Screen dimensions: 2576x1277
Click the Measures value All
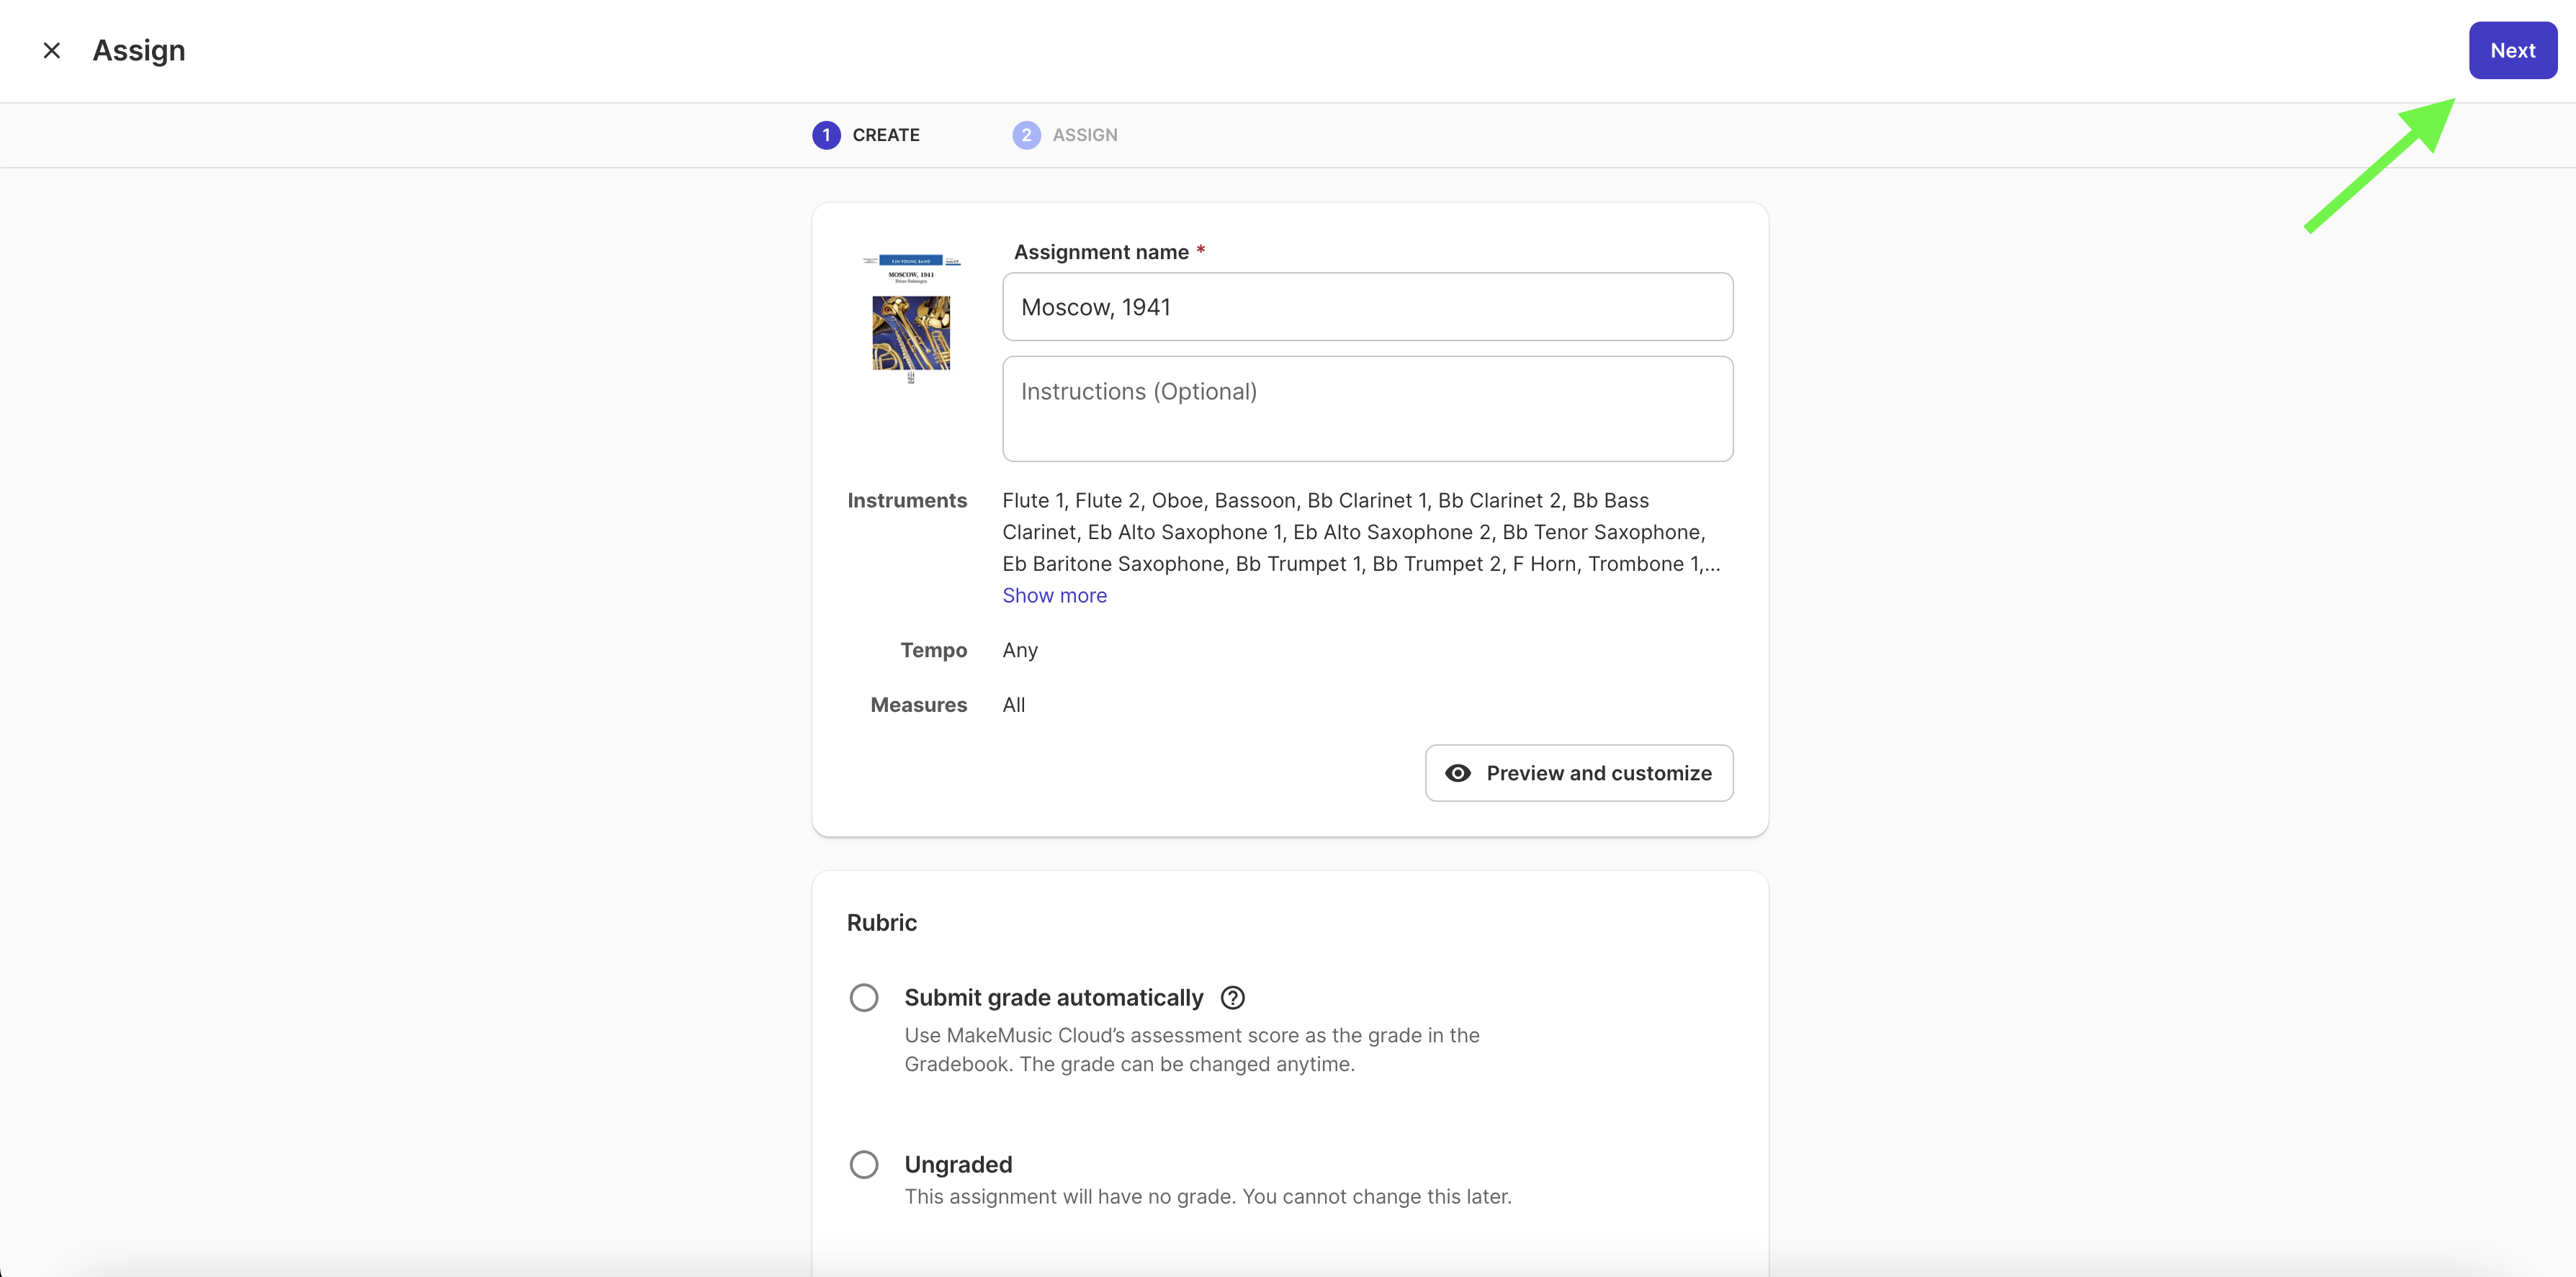pos(1013,705)
